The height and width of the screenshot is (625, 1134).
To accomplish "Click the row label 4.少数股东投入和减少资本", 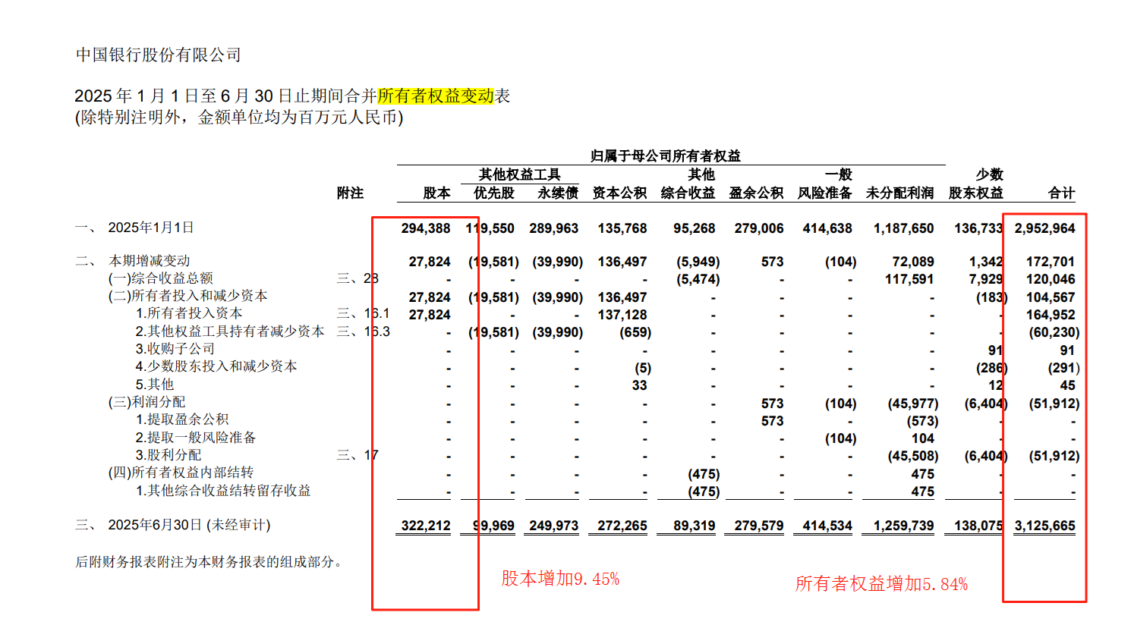I will 216,366.
